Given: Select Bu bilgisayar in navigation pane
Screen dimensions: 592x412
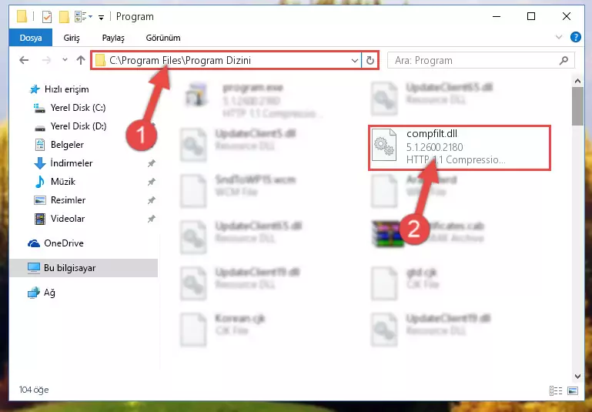Looking at the screenshot, I should 83,268.
